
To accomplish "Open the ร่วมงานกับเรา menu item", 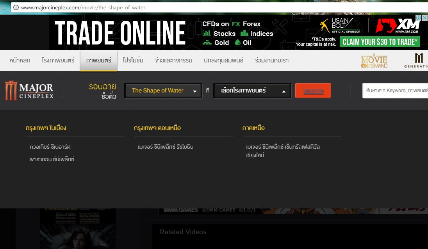I will click(x=271, y=60).
